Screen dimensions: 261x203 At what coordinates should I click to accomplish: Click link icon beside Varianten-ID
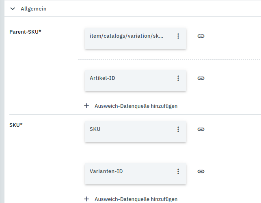pyautogui.click(x=201, y=171)
